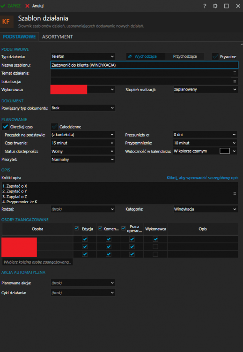The height and width of the screenshot is (352, 243).
Task: Open the Czas trwania 15 minut dropdown
Action: coord(83,143)
